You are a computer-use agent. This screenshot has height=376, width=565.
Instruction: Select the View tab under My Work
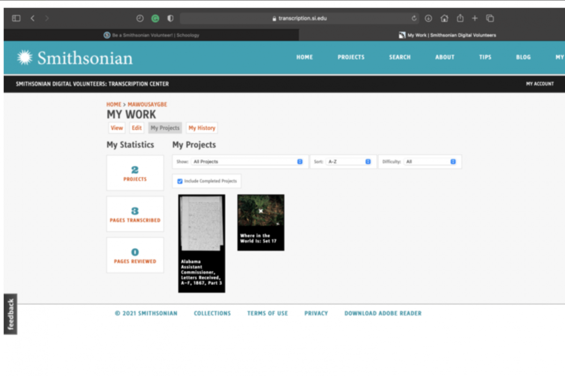(117, 128)
